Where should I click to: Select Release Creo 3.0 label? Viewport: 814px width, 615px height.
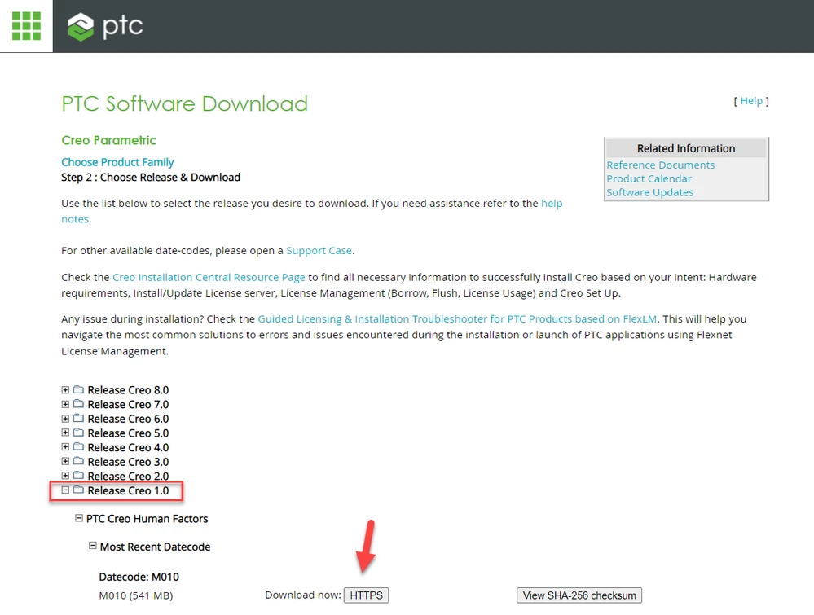pos(128,462)
